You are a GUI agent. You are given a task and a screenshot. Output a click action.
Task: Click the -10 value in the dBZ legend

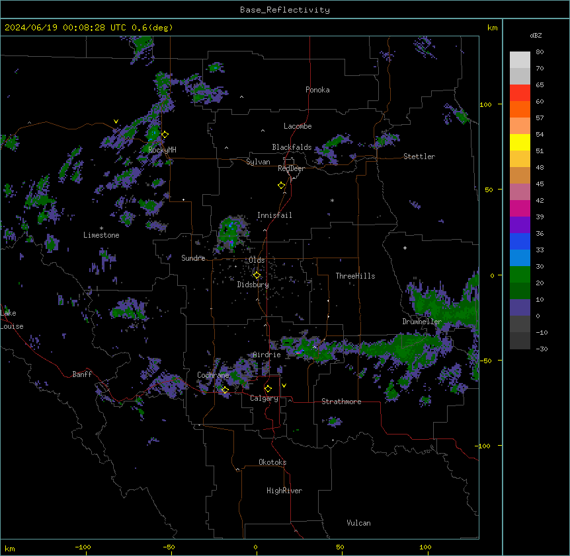point(542,332)
